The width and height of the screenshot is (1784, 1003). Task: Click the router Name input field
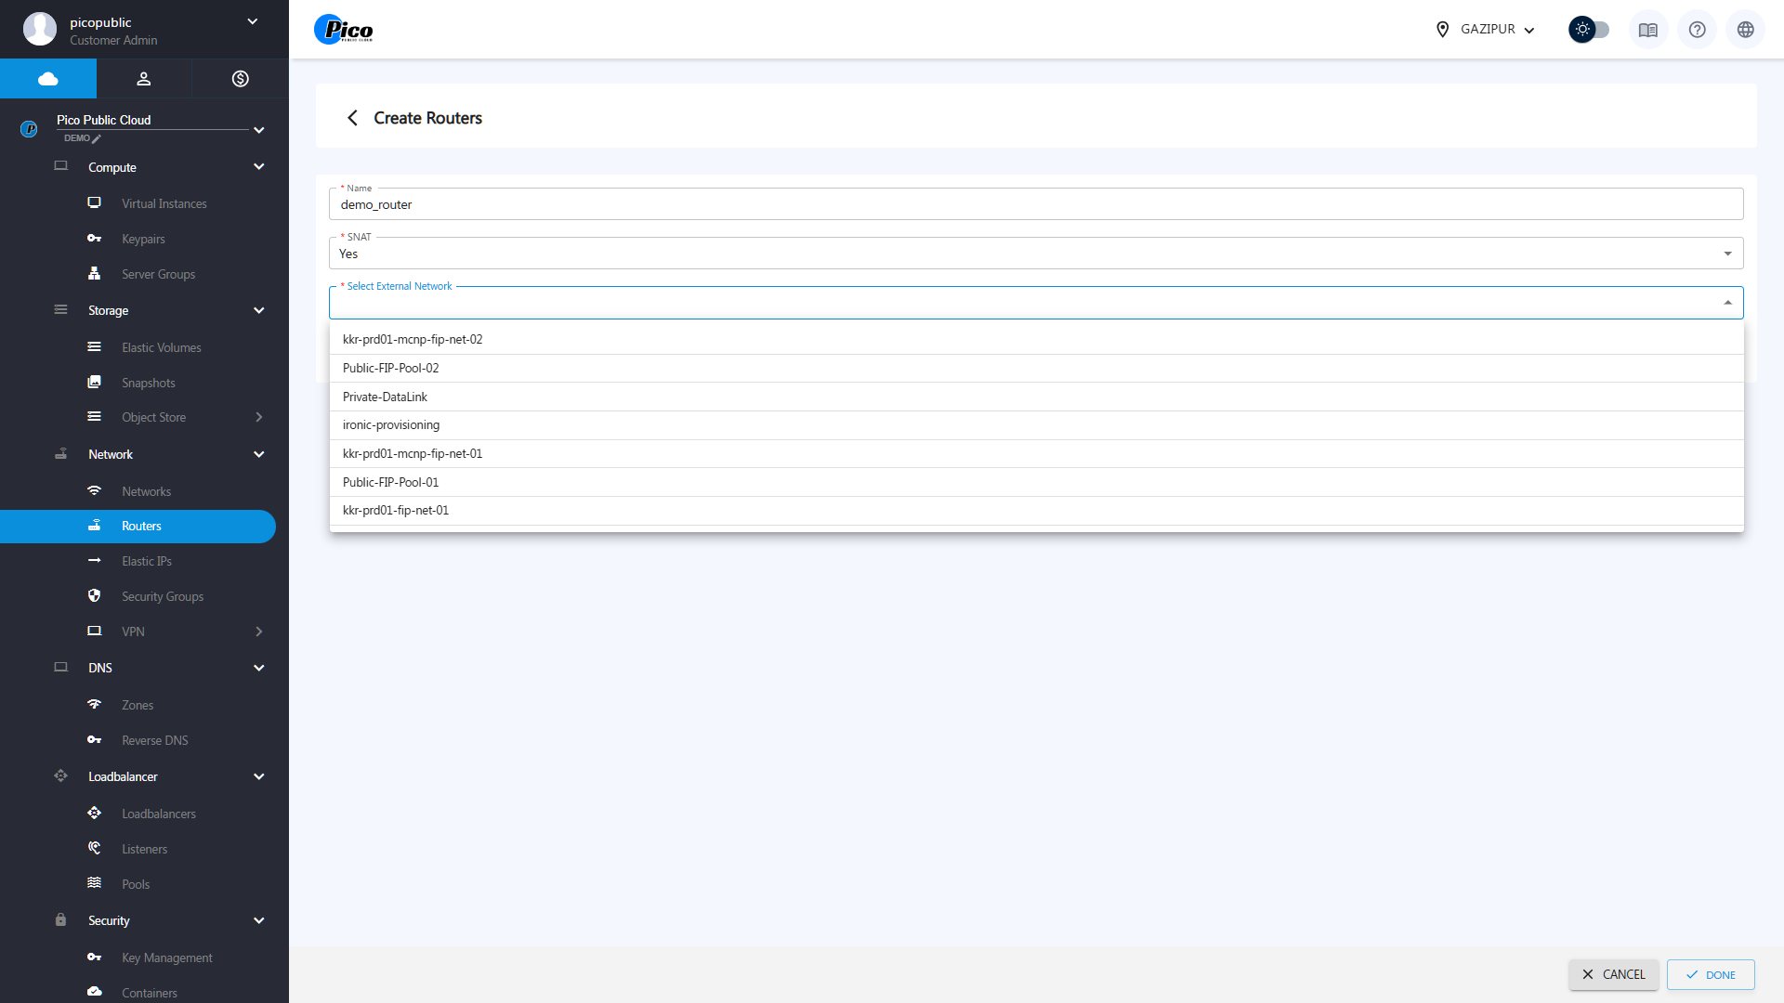(x=1035, y=205)
